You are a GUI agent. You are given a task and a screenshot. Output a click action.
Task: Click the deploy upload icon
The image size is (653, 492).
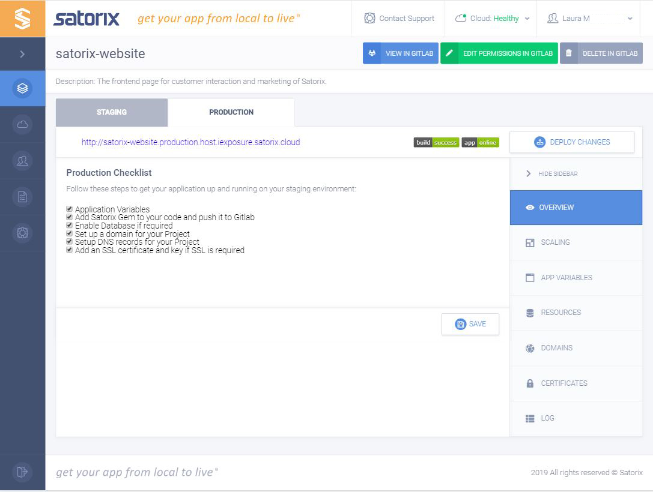pyautogui.click(x=539, y=142)
